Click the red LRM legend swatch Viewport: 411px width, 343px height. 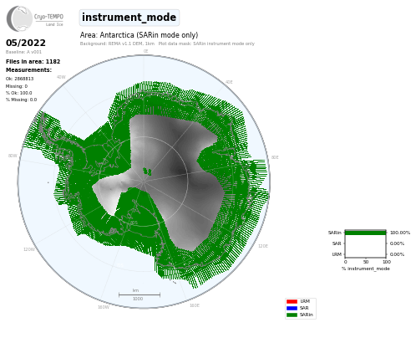point(292,301)
